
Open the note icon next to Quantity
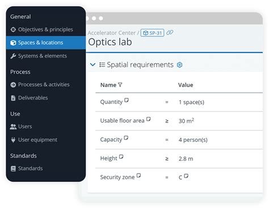127,100
